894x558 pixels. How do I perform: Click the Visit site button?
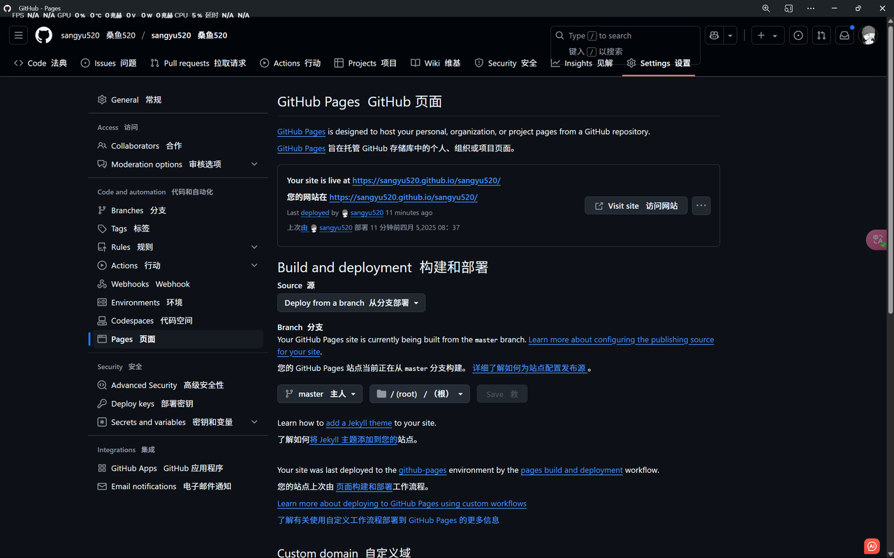636,206
